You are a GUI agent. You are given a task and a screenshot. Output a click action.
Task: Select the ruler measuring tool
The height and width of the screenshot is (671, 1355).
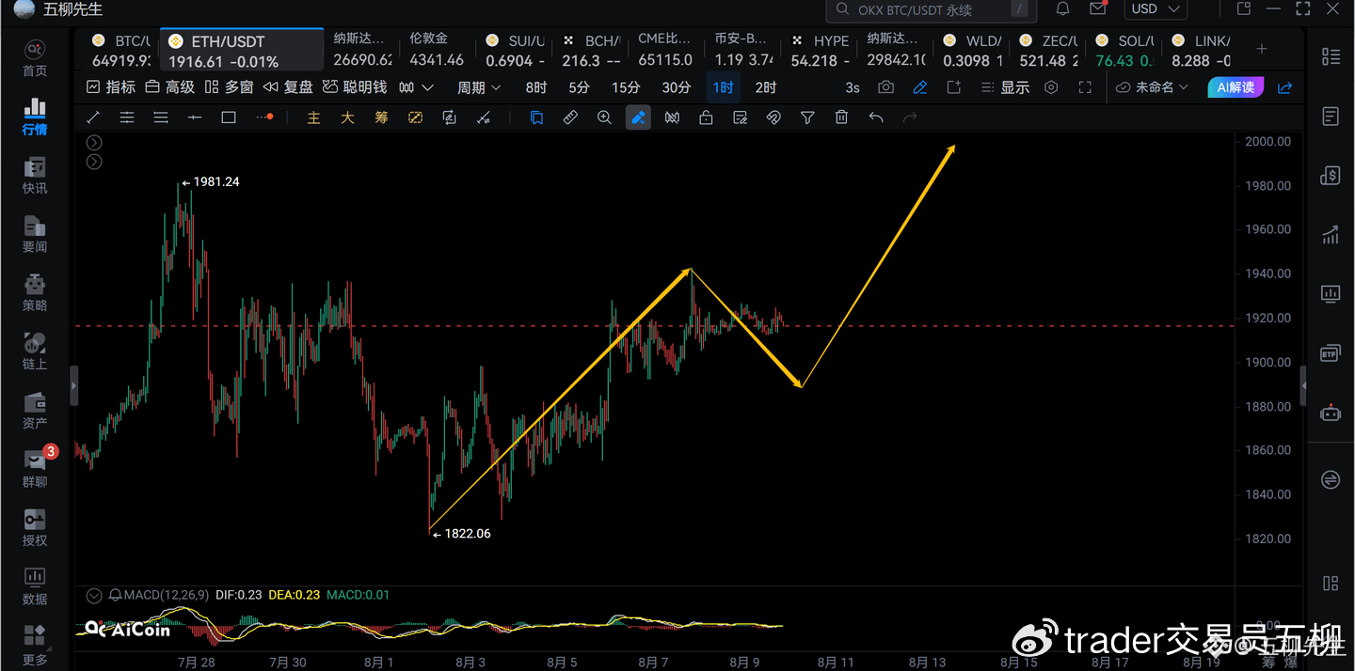tap(570, 117)
